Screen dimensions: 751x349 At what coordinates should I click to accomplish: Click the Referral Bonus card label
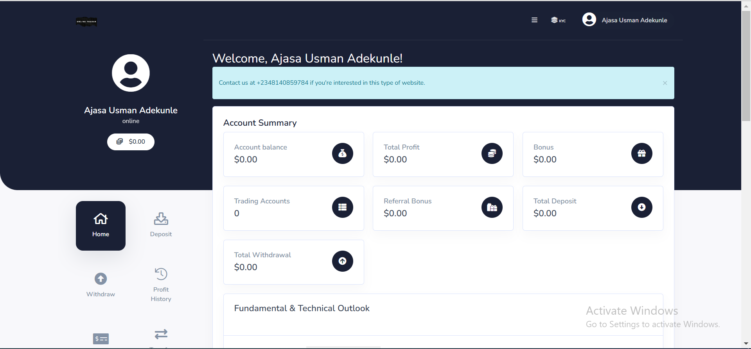coord(408,201)
